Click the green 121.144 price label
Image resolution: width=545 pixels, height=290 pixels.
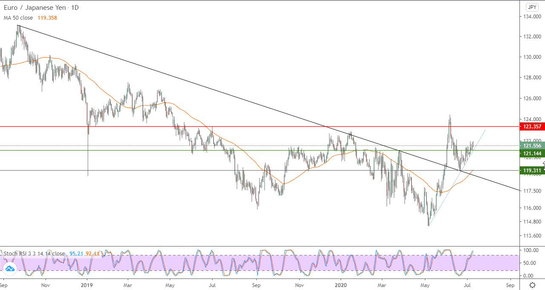pos(532,153)
